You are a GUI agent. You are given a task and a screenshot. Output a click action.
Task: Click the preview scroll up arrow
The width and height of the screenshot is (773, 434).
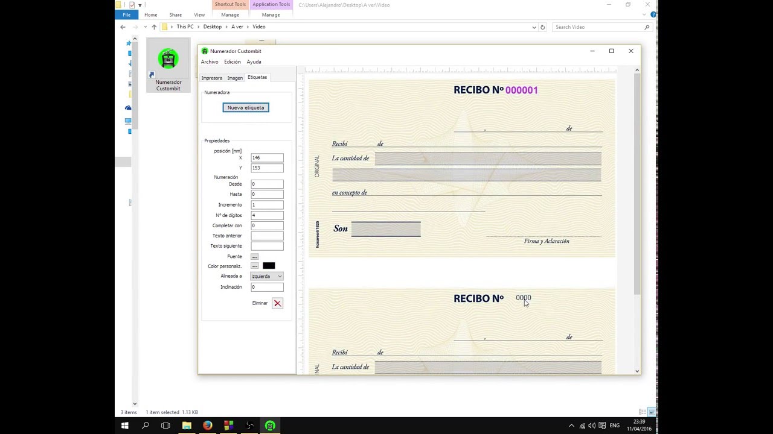click(x=637, y=71)
